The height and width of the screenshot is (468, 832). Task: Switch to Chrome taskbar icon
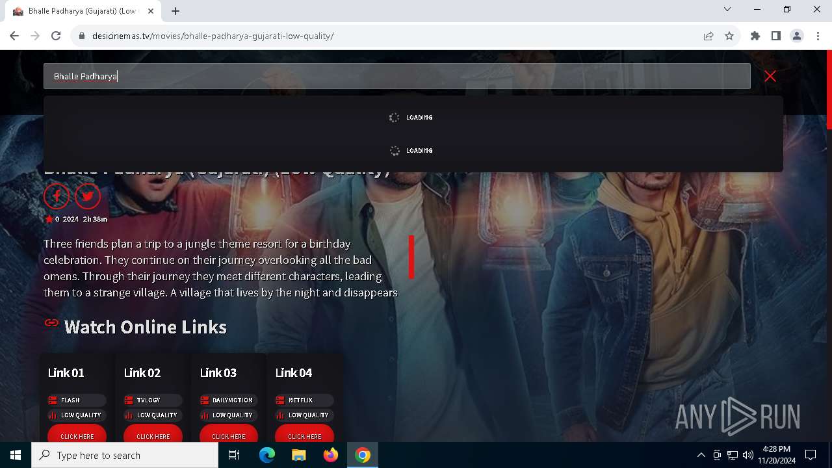(363, 455)
